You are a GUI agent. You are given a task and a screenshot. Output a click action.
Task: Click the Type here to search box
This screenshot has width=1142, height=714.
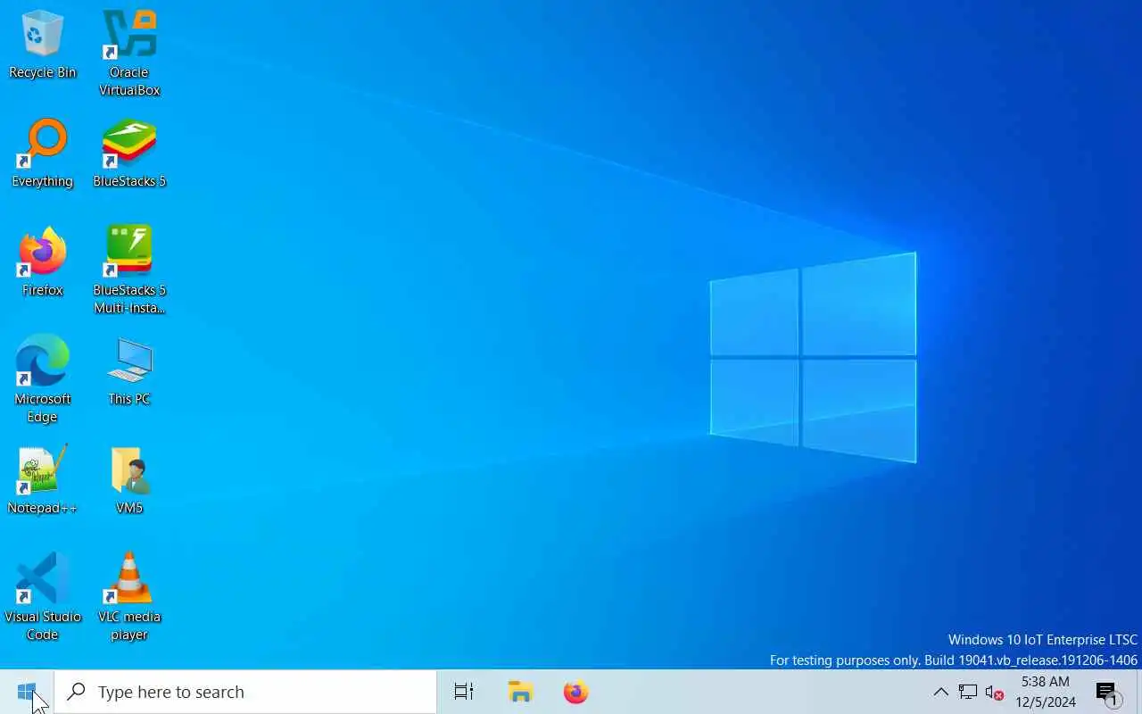(245, 692)
